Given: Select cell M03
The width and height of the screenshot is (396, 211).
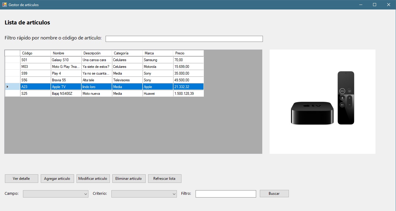Looking at the screenshot, I should coord(35,67).
